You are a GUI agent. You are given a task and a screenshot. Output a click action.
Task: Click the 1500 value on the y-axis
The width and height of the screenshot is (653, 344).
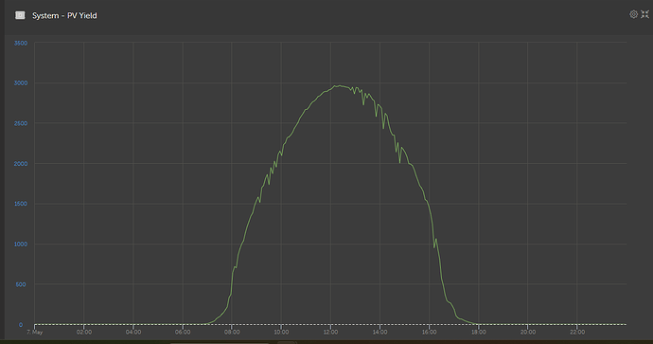(x=21, y=204)
